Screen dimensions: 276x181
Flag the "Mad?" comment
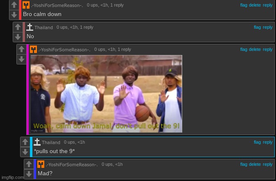[244, 165]
